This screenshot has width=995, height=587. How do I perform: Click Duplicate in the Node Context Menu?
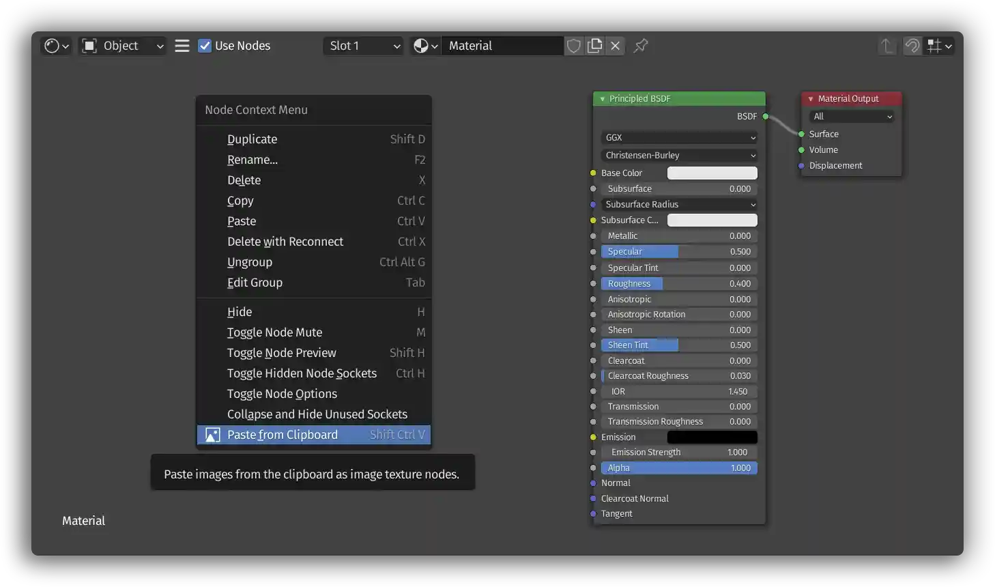tap(252, 139)
